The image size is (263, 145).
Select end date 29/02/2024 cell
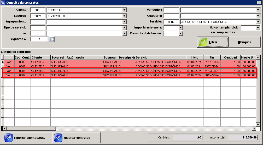tap(212, 66)
